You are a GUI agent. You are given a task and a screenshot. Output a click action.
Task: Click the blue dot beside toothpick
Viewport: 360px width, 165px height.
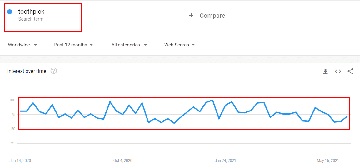point(10,12)
